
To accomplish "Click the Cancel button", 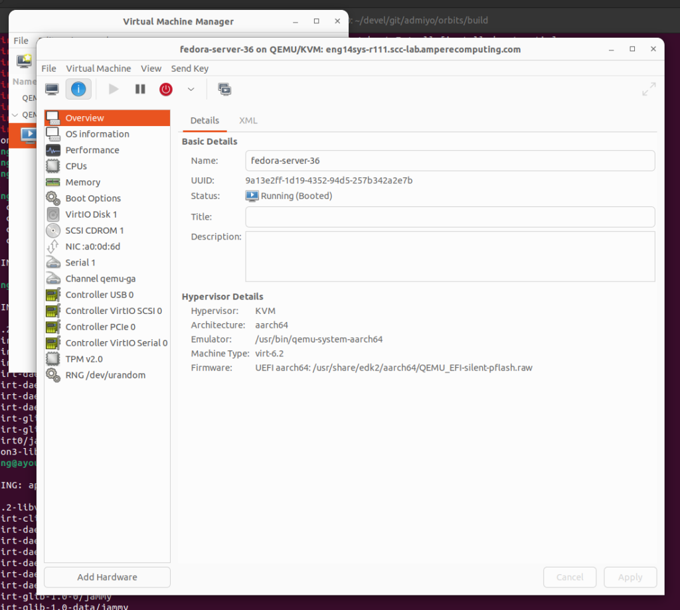I will click(570, 577).
